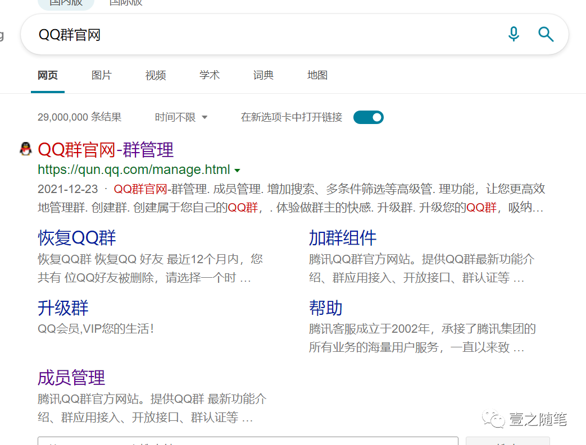Viewport: 586px width, 445px height.
Task: Click the 成员管理 link
Action: (x=70, y=378)
